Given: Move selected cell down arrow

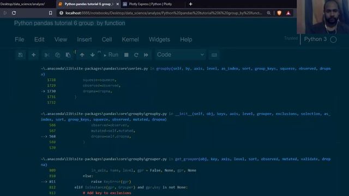Looking at the screenshot, I should (92, 55).
